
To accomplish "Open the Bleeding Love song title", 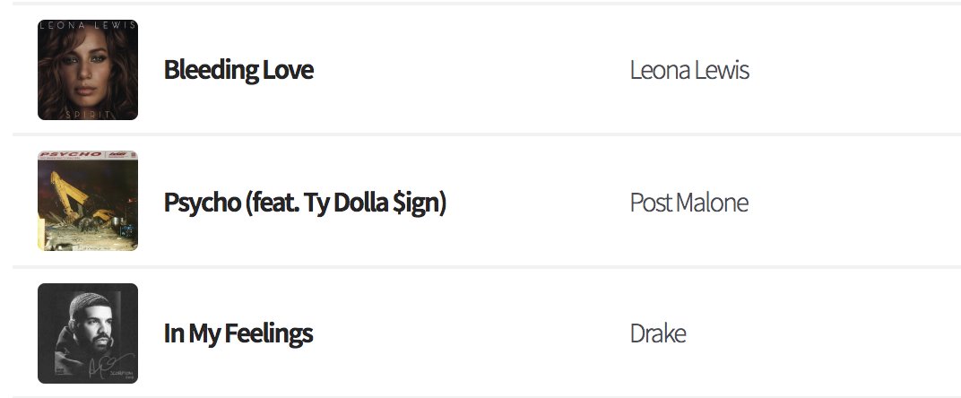I will 238,70.
